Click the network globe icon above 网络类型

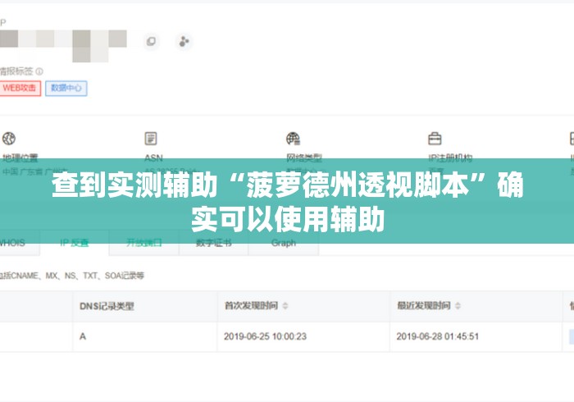click(293, 139)
